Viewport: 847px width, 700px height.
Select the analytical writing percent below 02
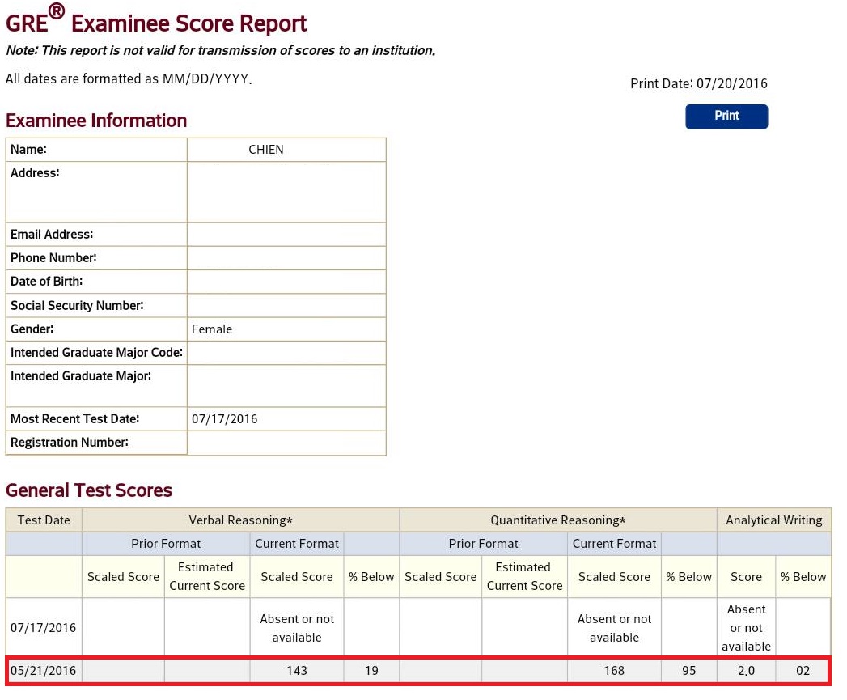803,671
